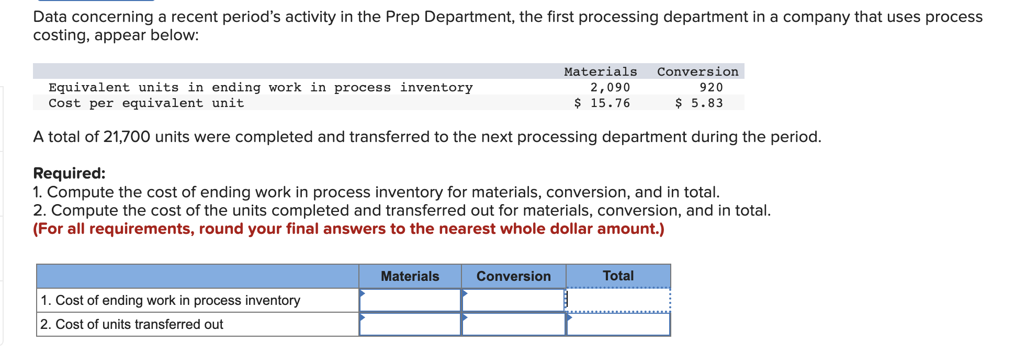Click blue triangle marker in transferred out Conversion cell
The height and width of the screenshot is (355, 1015).
click(465, 317)
